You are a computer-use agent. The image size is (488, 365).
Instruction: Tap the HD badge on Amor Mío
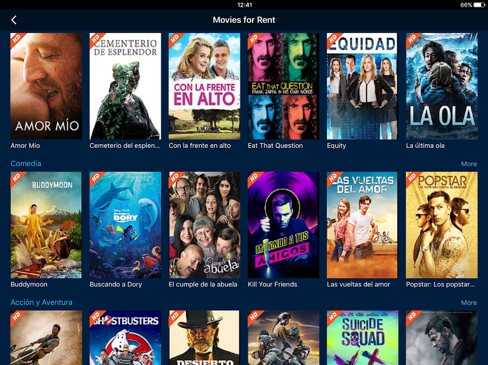coord(17,39)
